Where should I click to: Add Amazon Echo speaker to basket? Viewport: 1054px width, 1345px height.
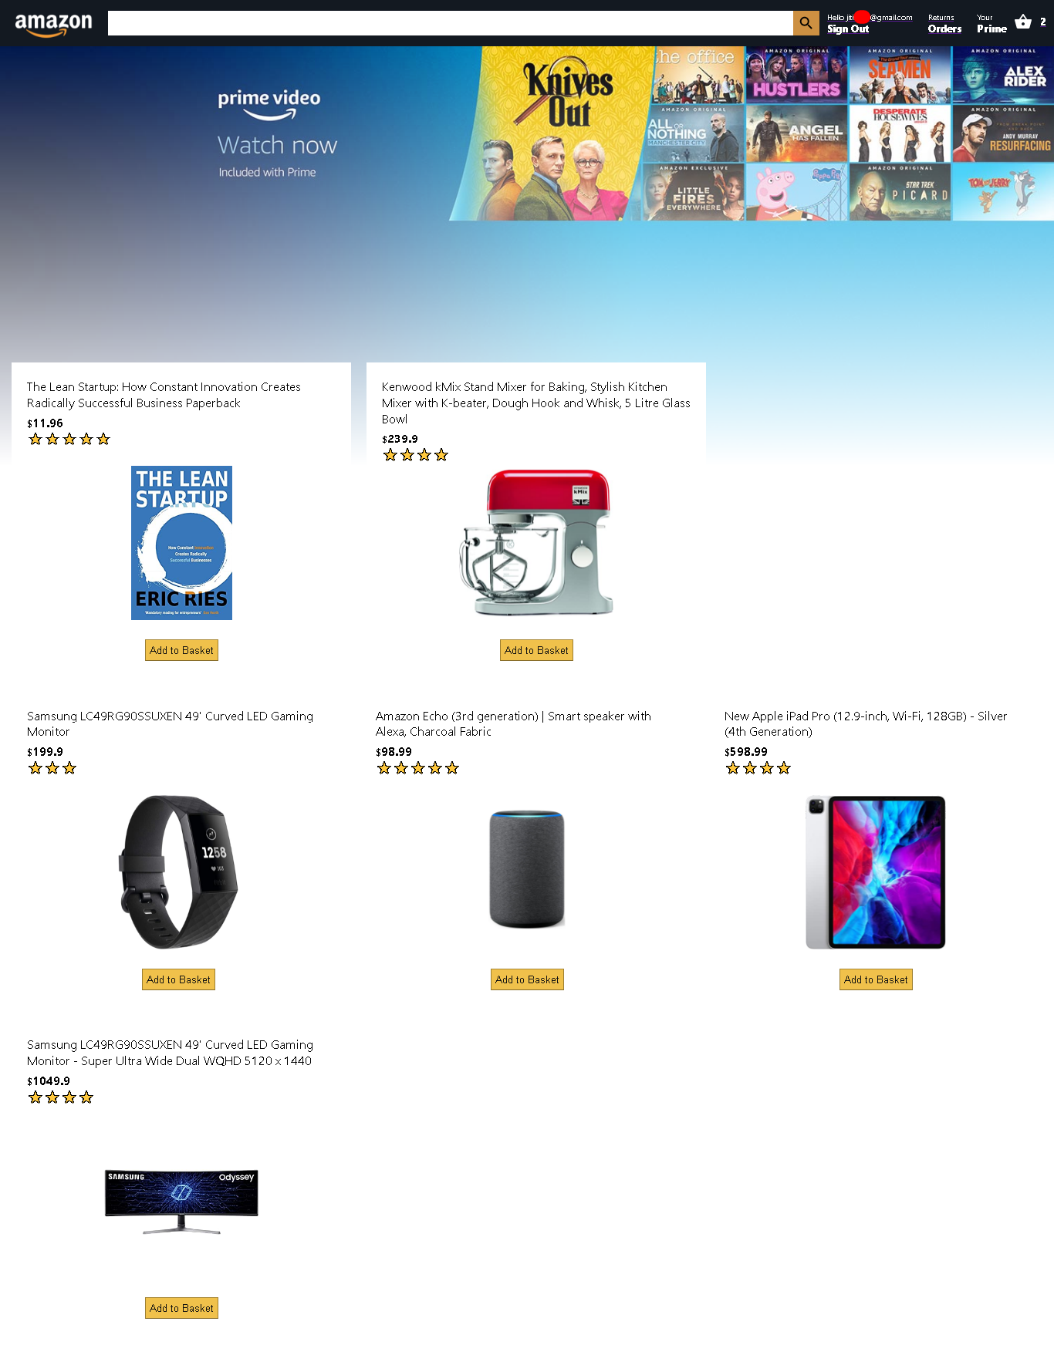pos(527,979)
